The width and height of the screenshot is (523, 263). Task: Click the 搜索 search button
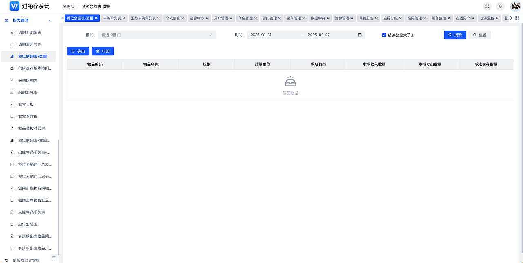(x=455, y=35)
